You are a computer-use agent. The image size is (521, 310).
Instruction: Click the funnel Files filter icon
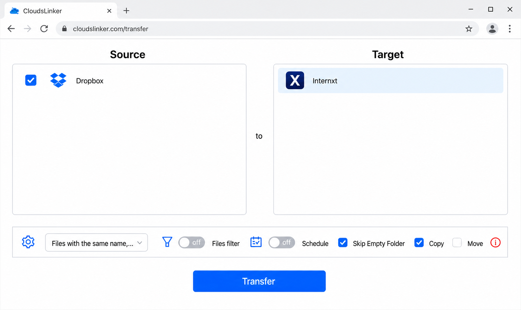pyautogui.click(x=167, y=242)
